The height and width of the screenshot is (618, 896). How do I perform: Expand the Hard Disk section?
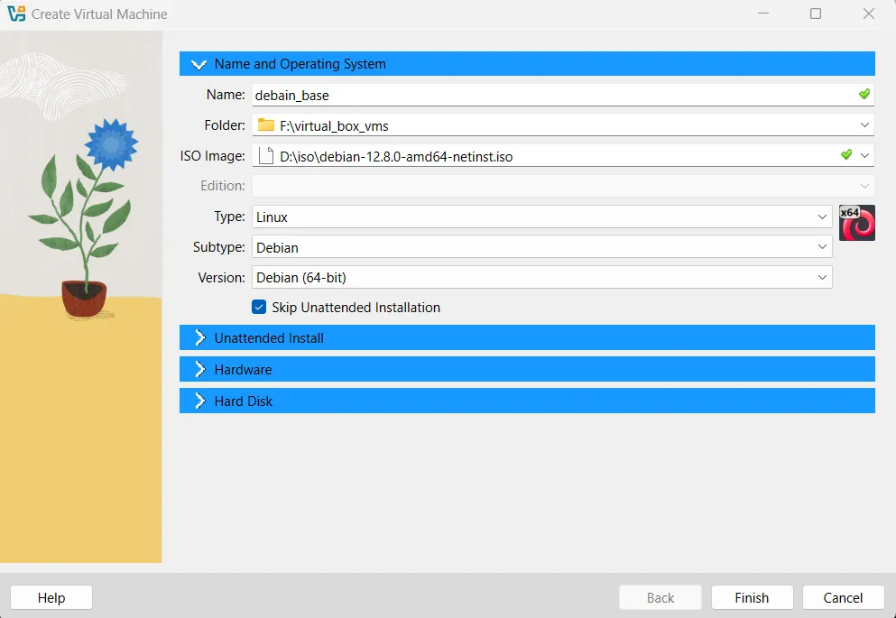point(527,401)
